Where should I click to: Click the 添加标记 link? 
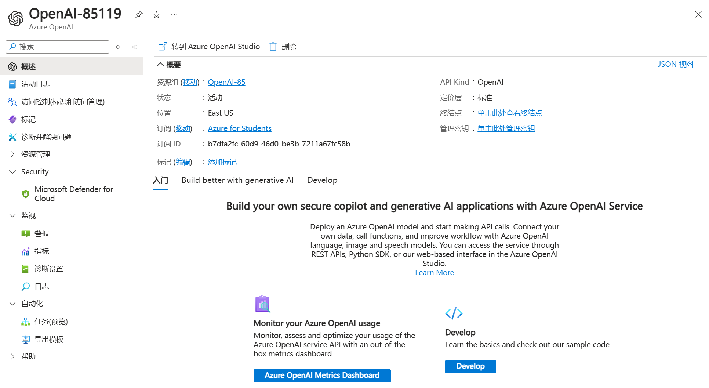[222, 162]
